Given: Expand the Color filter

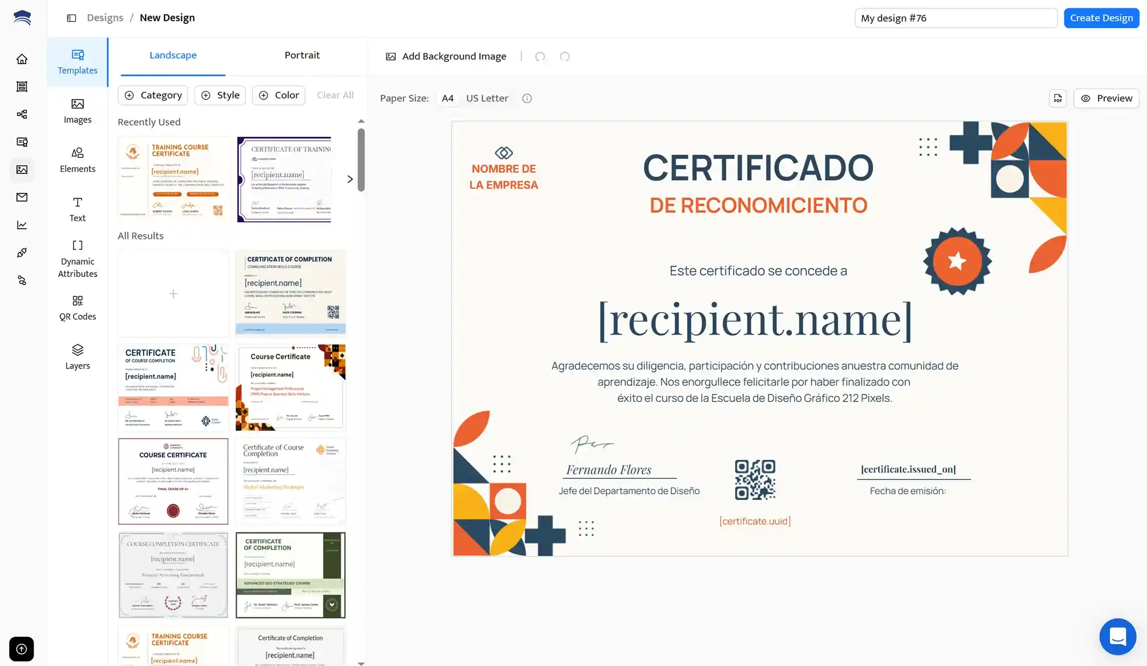Looking at the screenshot, I should tap(279, 95).
